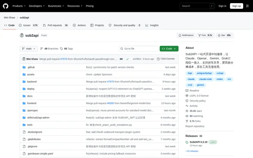Fork the repository
The width and height of the screenshot is (253, 158).
click(x=206, y=35)
